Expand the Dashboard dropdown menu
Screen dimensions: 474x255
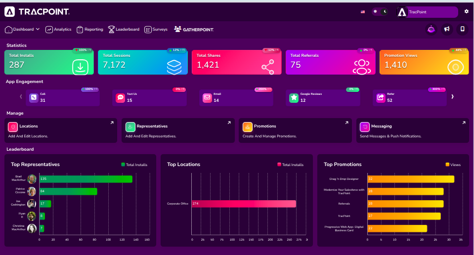[22, 29]
